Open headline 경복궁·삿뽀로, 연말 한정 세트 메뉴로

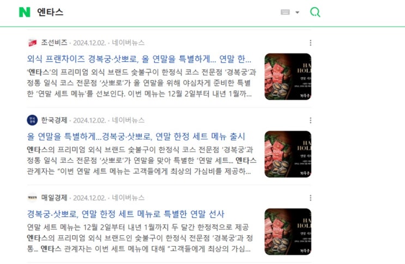pos(126,214)
